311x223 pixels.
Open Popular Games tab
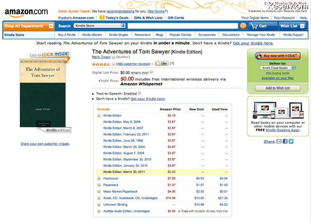pyautogui.click(x=180, y=34)
